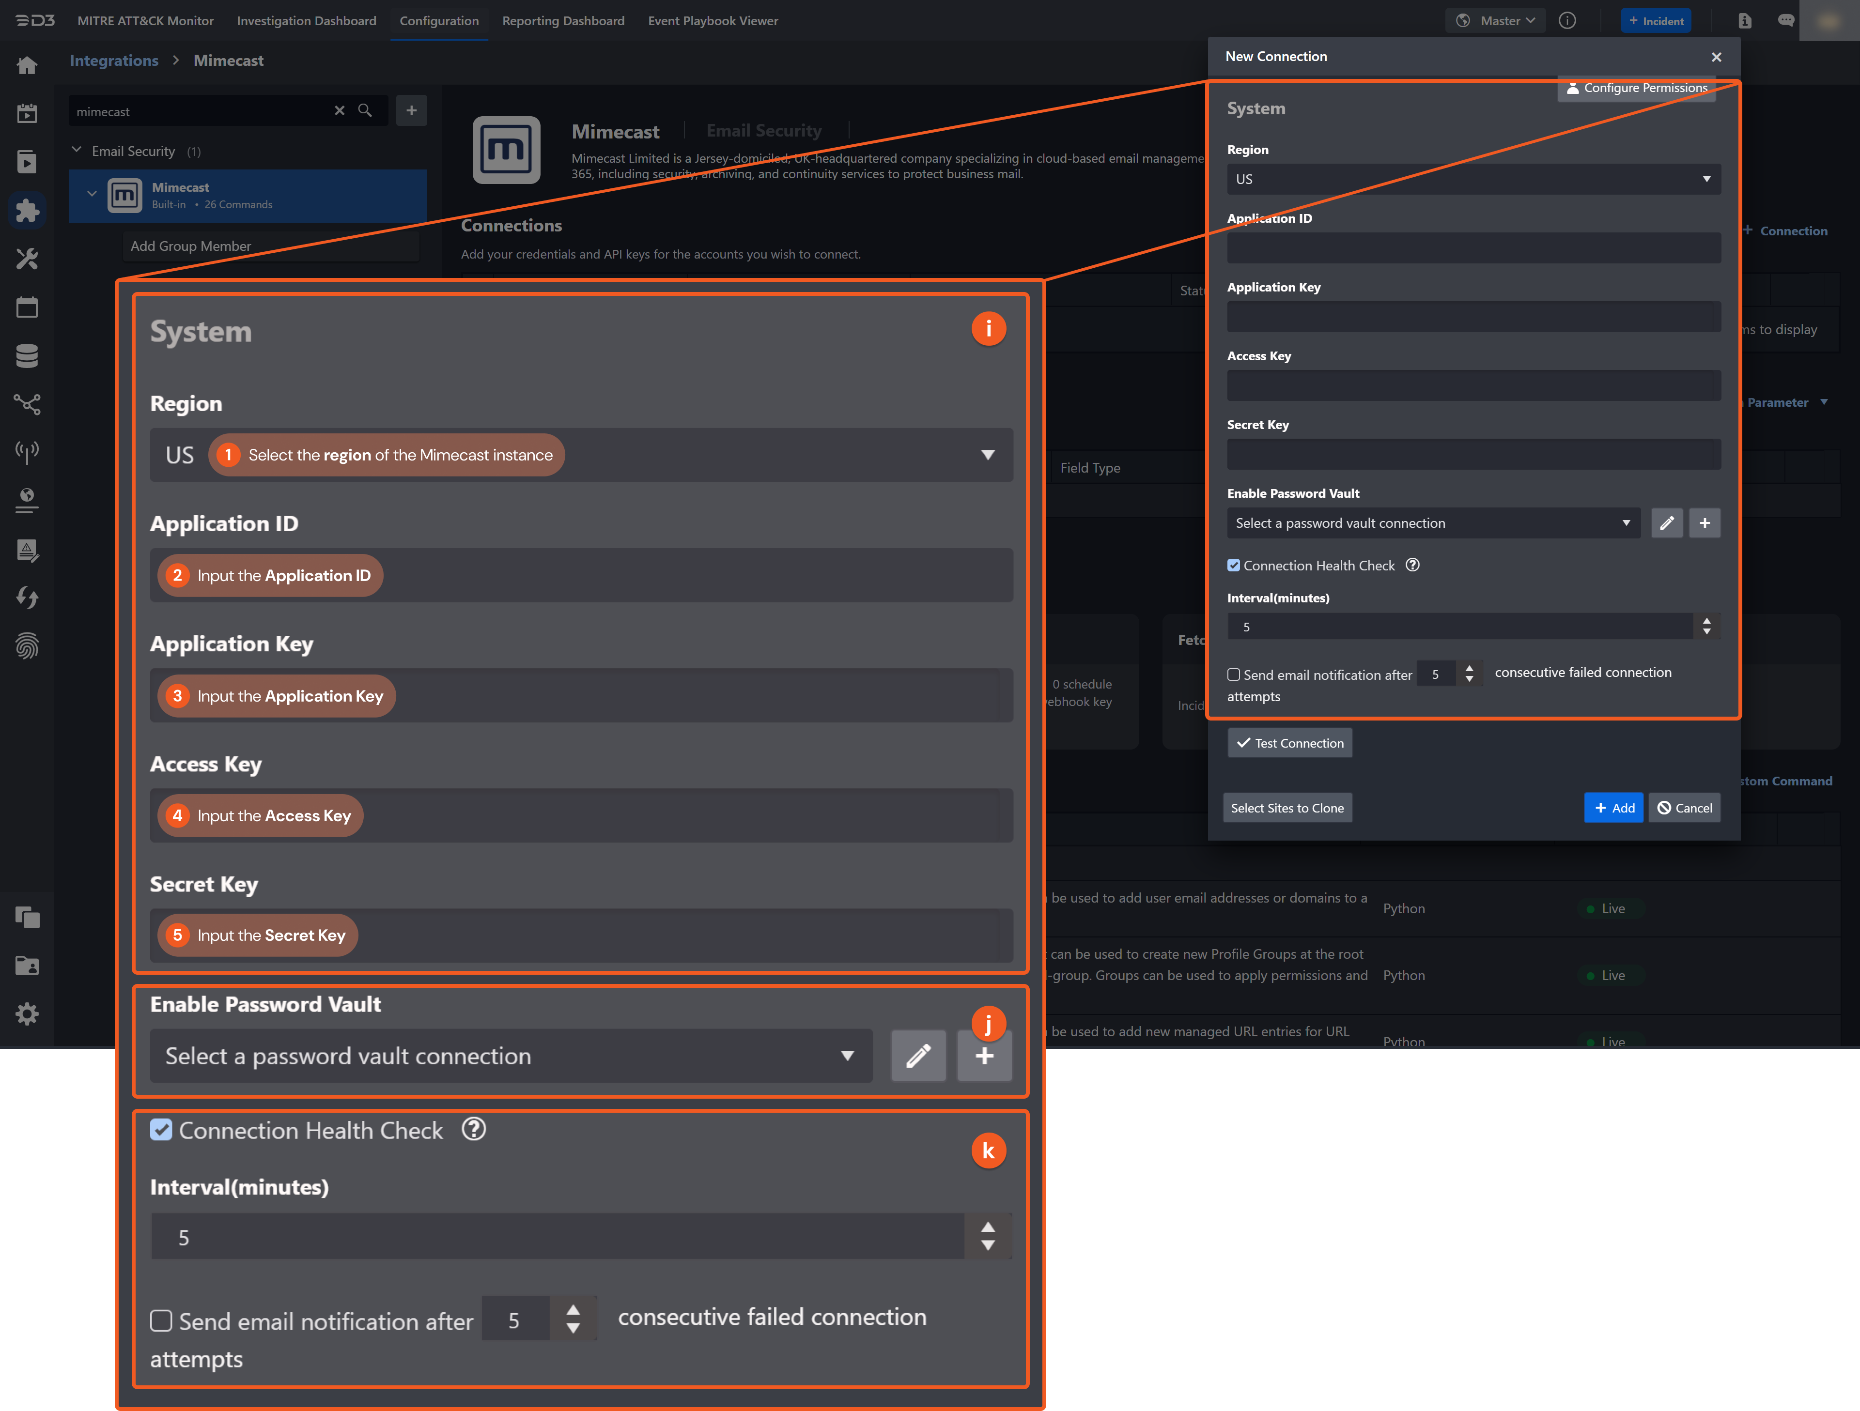This screenshot has width=1860, height=1411.
Task: Click the Select Sites to Clone button
Action: [x=1286, y=808]
